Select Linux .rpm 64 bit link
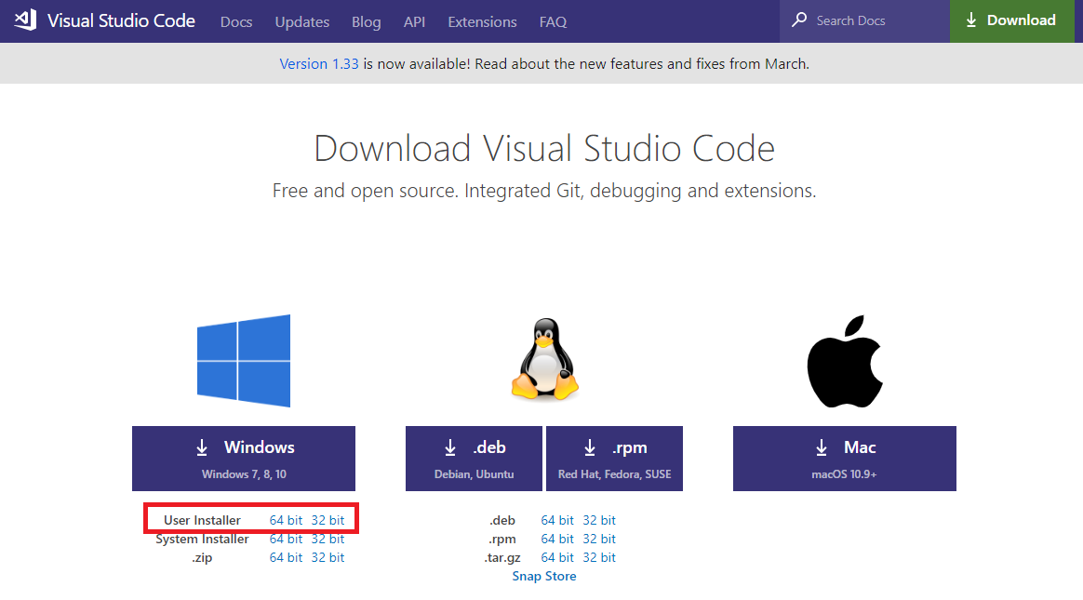This screenshot has width=1083, height=600. coord(557,539)
